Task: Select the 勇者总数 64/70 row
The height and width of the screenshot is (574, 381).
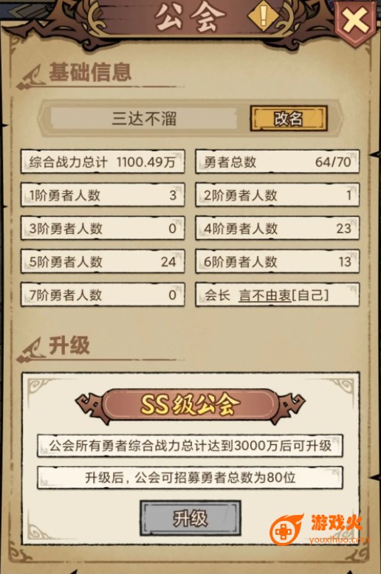Action: tap(278, 162)
